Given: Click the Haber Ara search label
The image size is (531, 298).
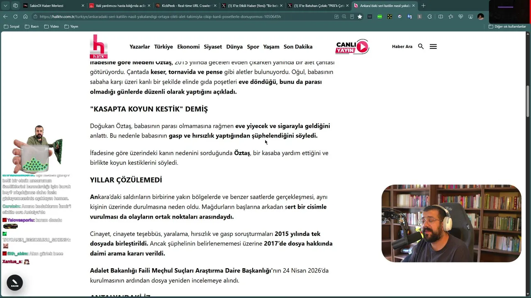Looking at the screenshot, I should (x=402, y=47).
